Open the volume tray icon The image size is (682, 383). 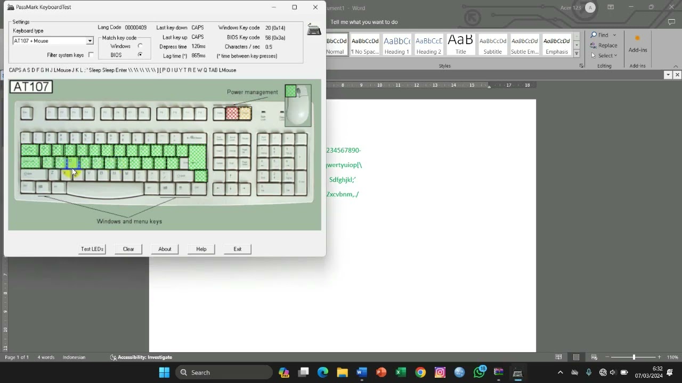tap(613, 372)
